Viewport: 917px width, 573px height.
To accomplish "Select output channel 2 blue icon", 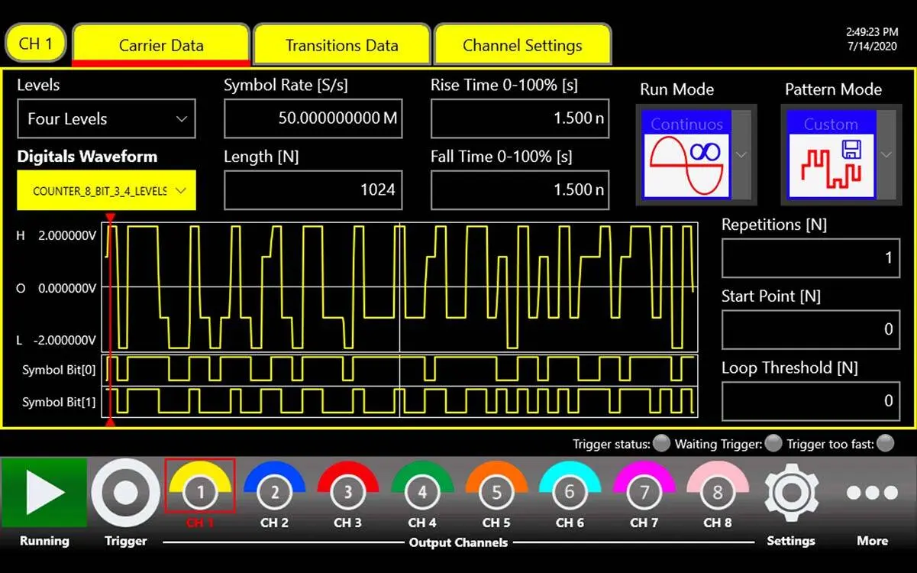I will 274,493.
